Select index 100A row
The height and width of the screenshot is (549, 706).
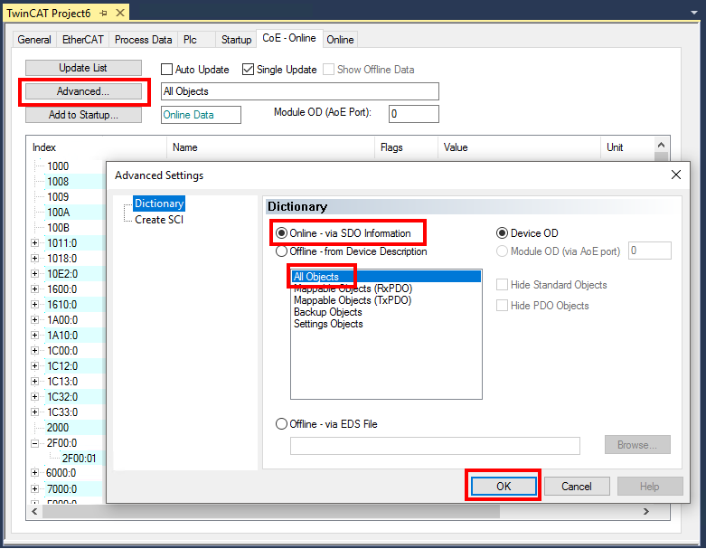pyautogui.click(x=59, y=213)
